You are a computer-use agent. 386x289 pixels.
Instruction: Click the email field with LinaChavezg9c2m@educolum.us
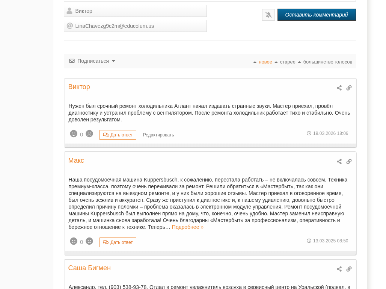[x=135, y=26]
